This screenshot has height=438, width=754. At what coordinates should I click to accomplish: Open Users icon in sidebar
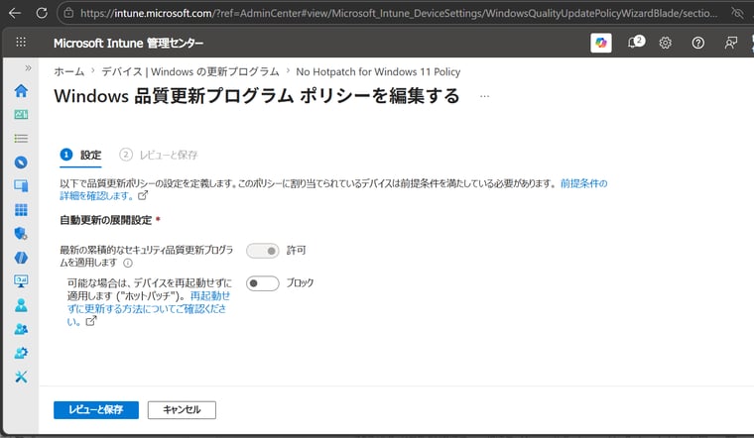pos(21,305)
